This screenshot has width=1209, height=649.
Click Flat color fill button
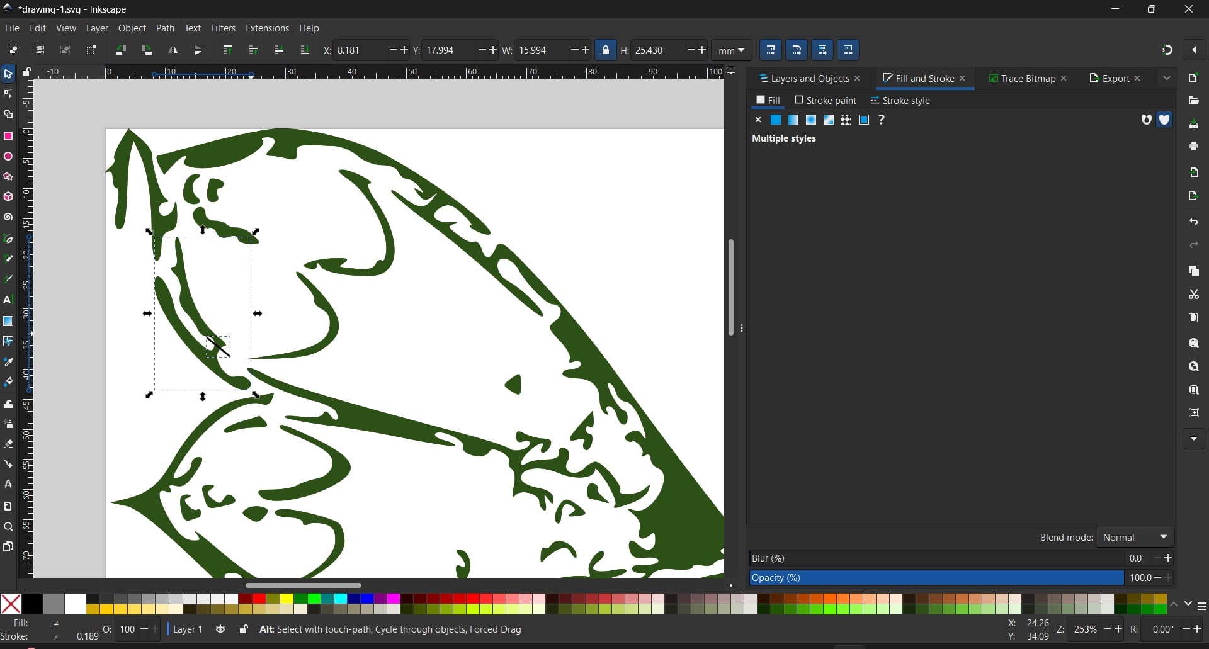coord(776,120)
